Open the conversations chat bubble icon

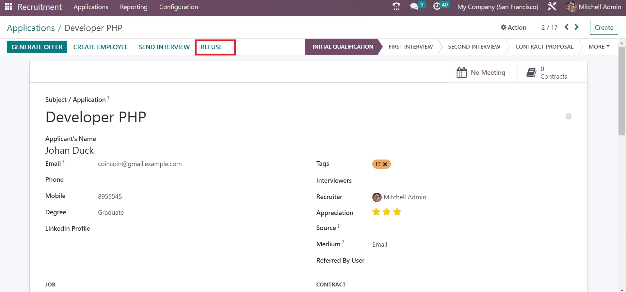pyautogui.click(x=414, y=7)
